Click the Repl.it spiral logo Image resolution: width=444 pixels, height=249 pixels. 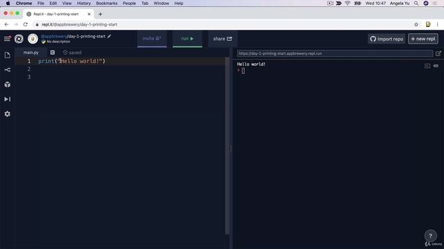point(19,39)
